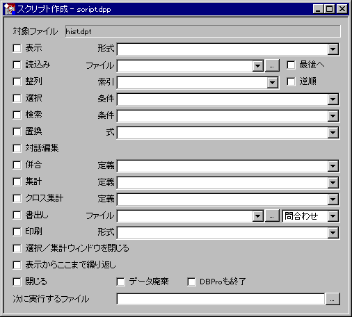Browse for 次に実行するファイル with ... button

[333, 299]
